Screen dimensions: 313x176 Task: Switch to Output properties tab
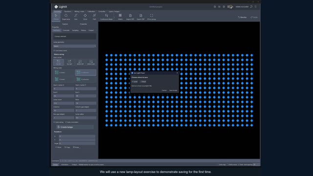(x=91, y=30)
